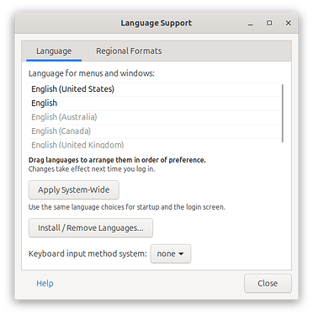Click the Apply System-Wide button
Viewport: 313px width, 315px height.
(74, 190)
